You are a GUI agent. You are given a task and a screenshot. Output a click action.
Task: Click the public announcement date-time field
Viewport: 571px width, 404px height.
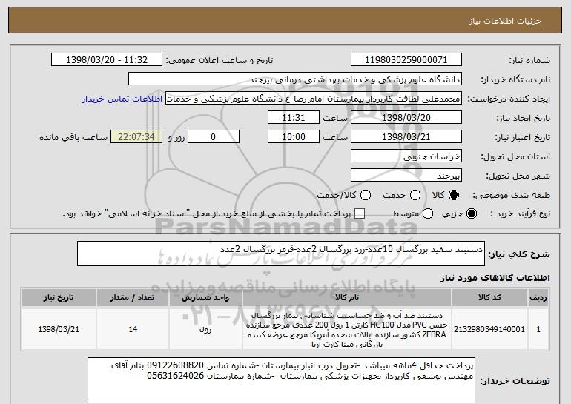pyautogui.click(x=107, y=60)
